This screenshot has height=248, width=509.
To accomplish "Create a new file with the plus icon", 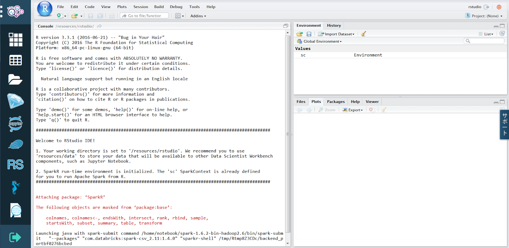I will point(59,16).
